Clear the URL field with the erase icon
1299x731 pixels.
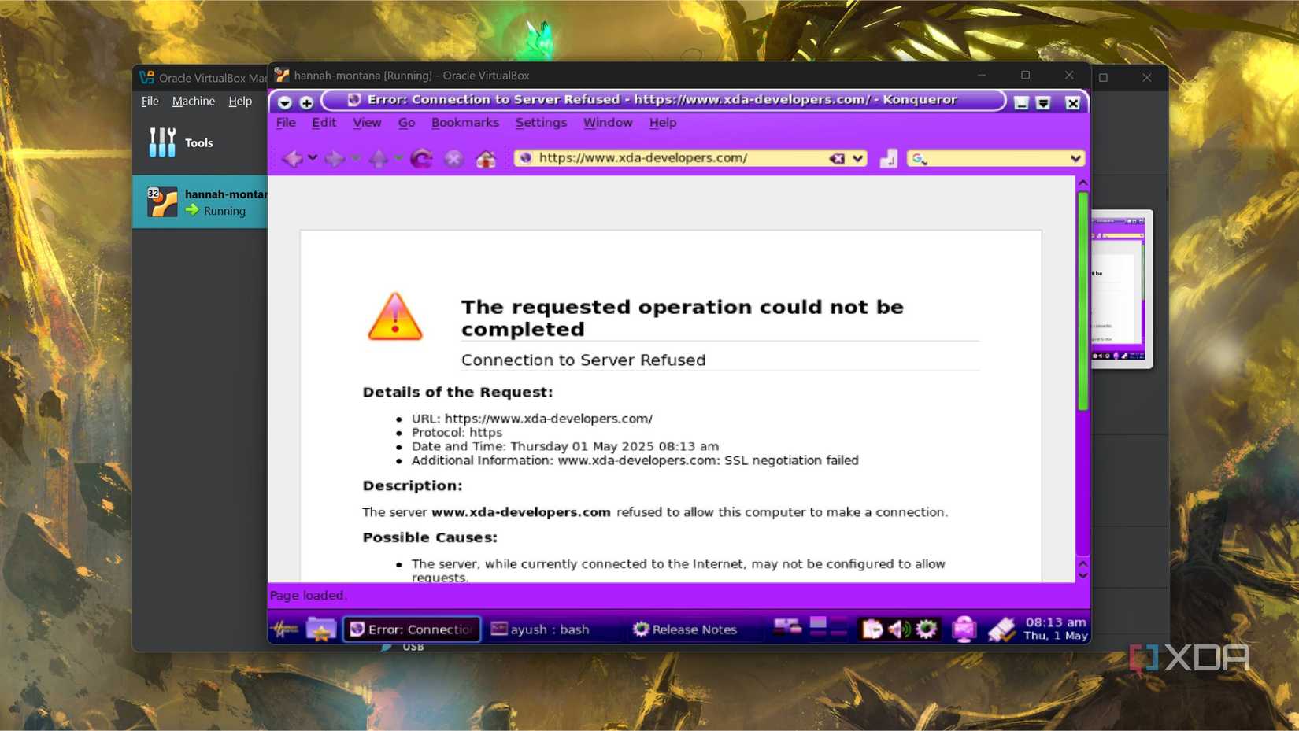pyautogui.click(x=836, y=158)
